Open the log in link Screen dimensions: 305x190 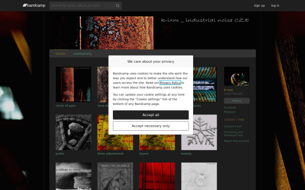(275, 6)
